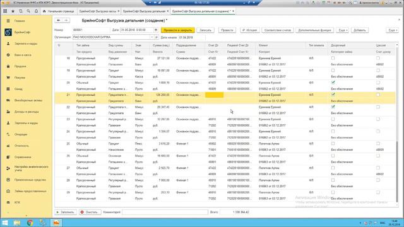Uncheck Досрочный checkbox in row 22
Image resolution: width=404 pixels, height=227 pixels.
coord(333,107)
